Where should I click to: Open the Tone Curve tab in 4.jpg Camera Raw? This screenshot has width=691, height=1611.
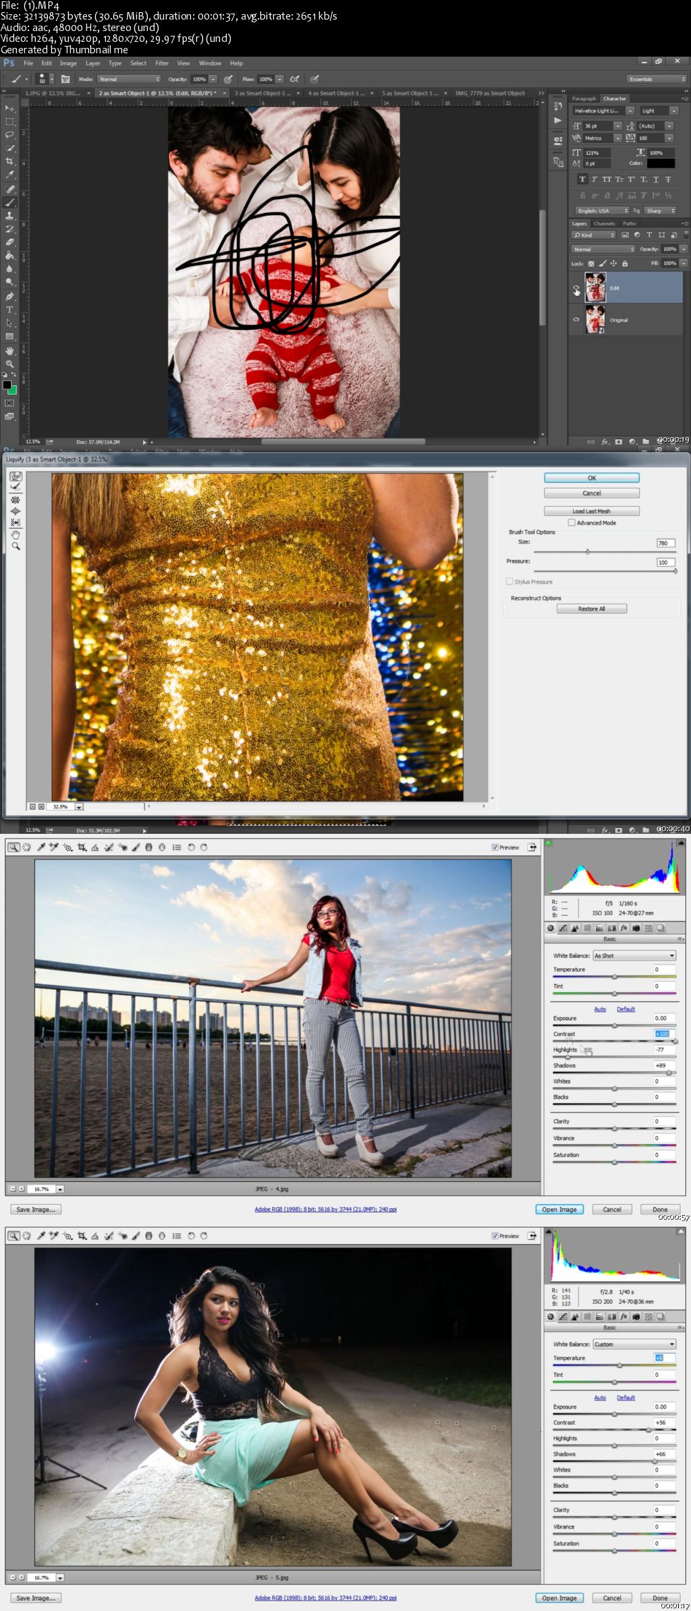(x=563, y=928)
